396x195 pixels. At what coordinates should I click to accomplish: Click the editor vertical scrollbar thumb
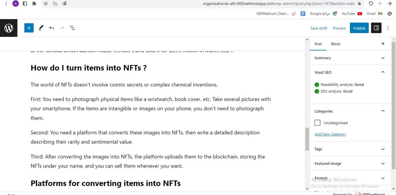[307, 139]
